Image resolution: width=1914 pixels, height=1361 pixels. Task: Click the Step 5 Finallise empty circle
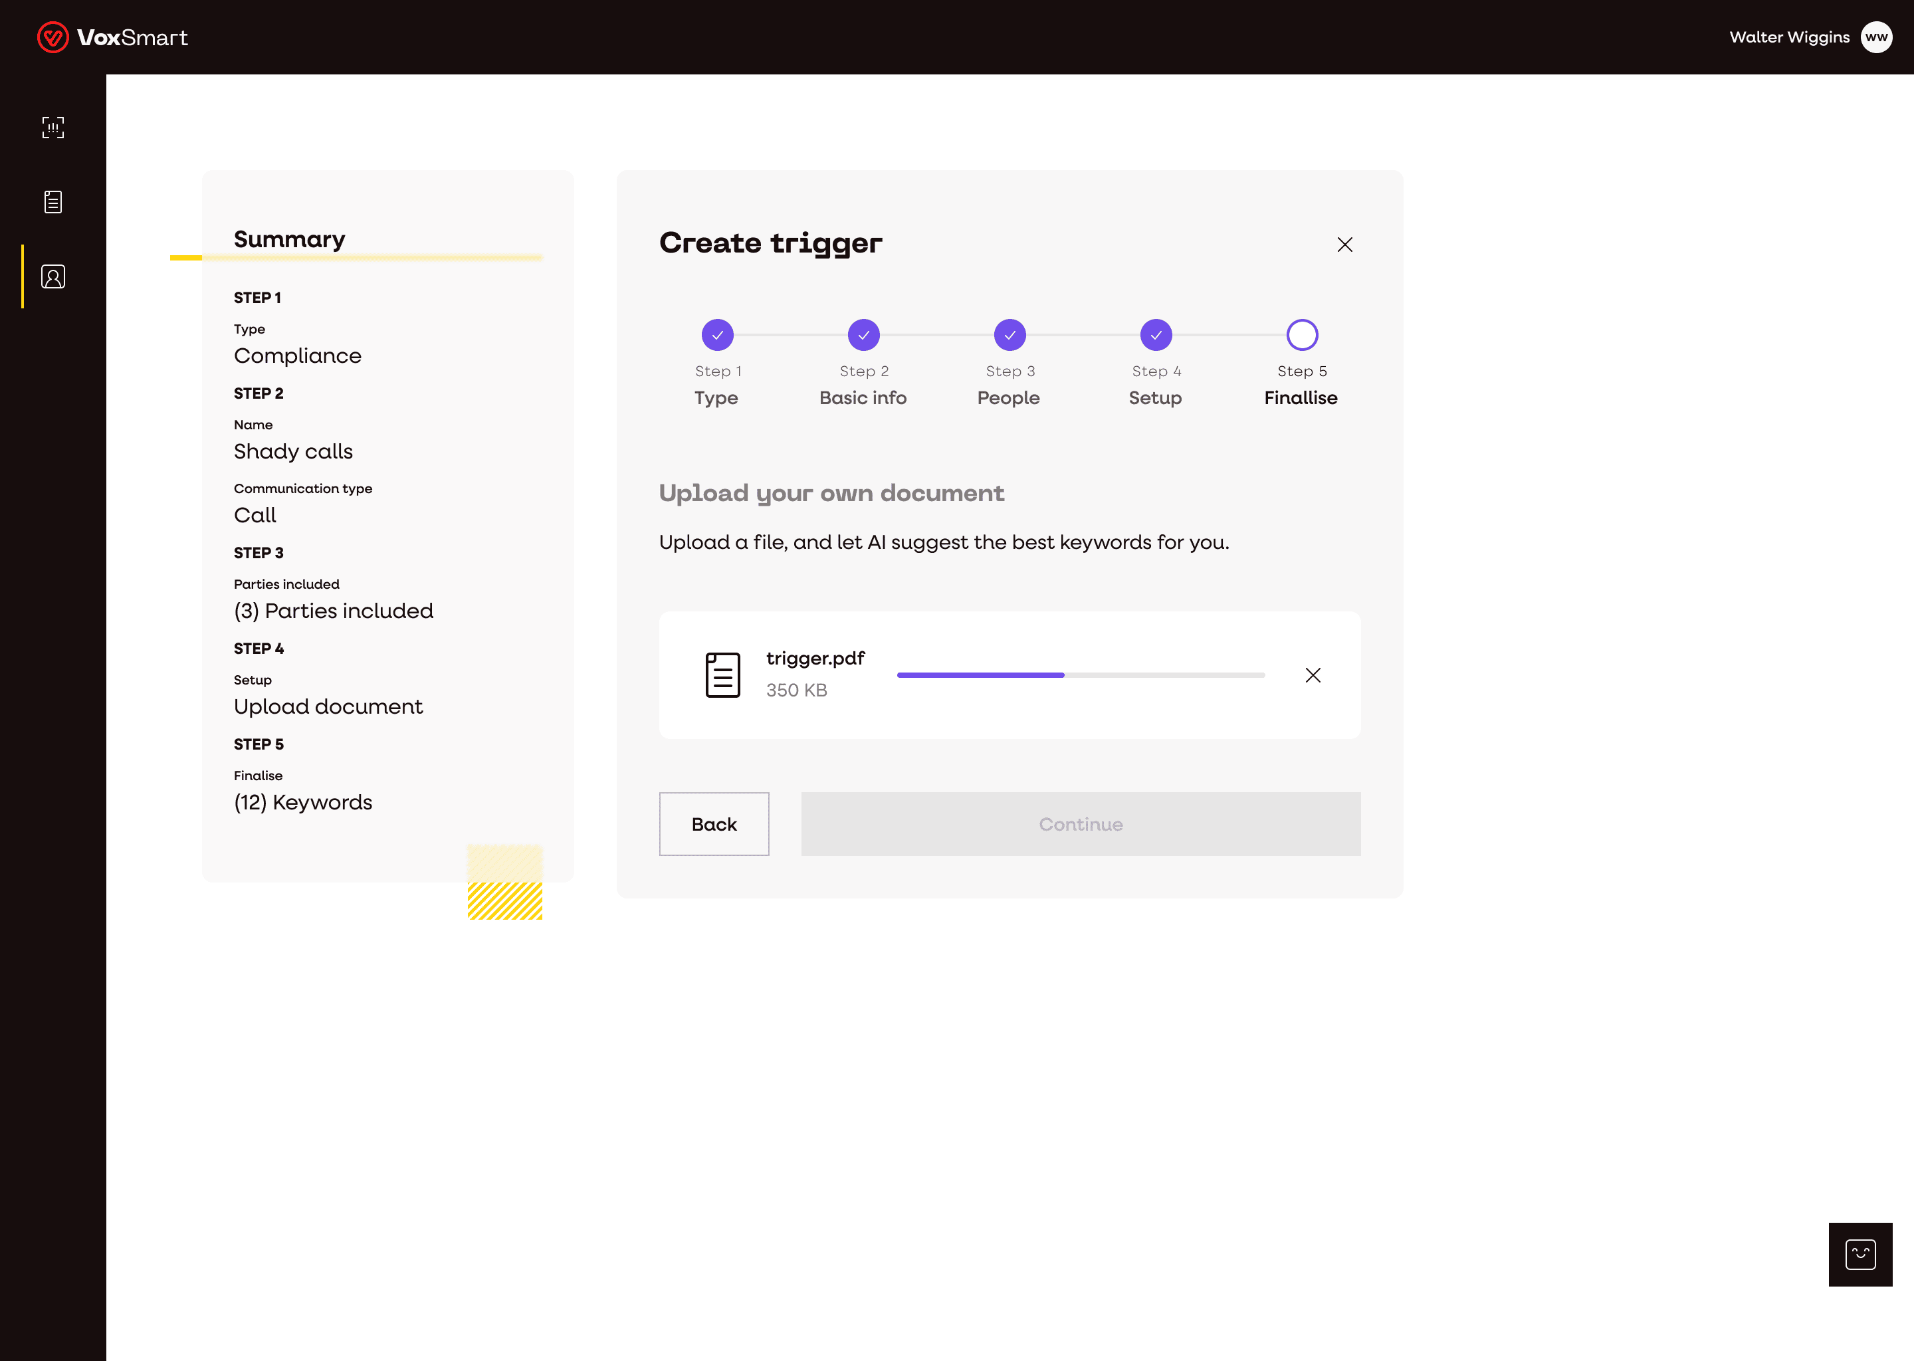1301,335
